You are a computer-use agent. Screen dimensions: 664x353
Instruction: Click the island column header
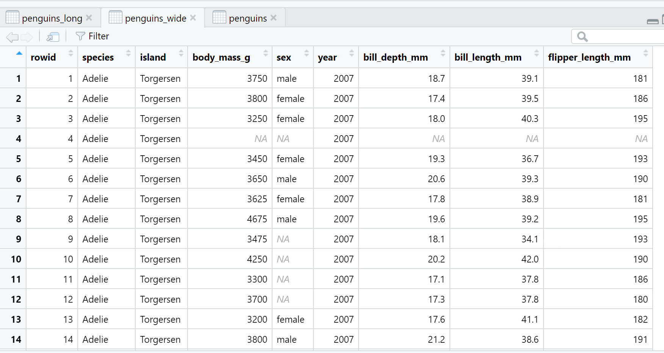[x=153, y=57]
